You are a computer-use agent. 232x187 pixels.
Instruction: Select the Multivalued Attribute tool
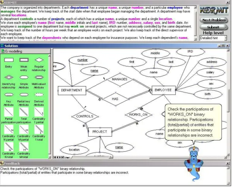pos(39,77)
